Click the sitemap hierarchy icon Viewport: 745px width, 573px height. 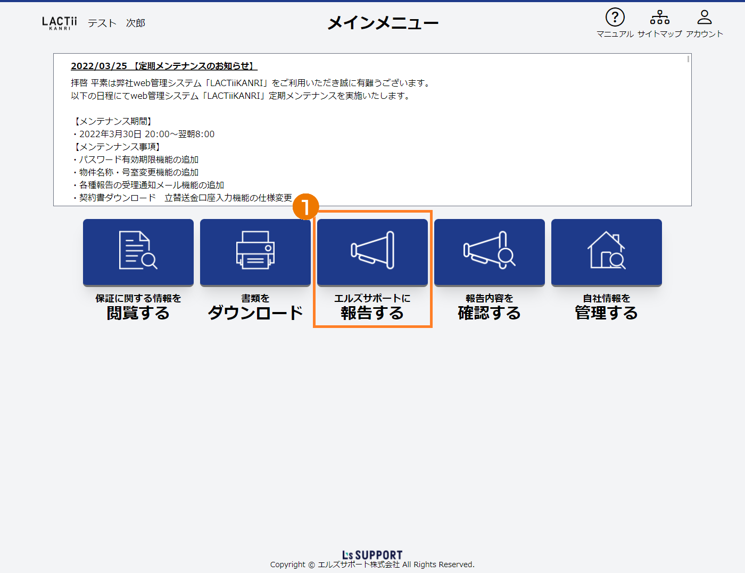[659, 18]
